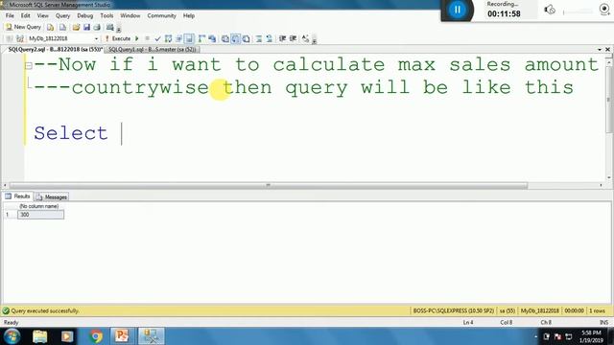This screenshot has height=345, width=614.
Task: Open PowerPoint from the taskbar
Action: coord(122,336)
